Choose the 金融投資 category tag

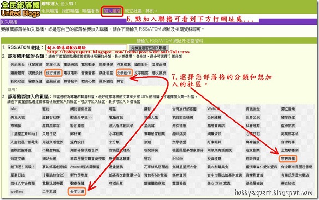pyautogui.click(x=53, y=81)
